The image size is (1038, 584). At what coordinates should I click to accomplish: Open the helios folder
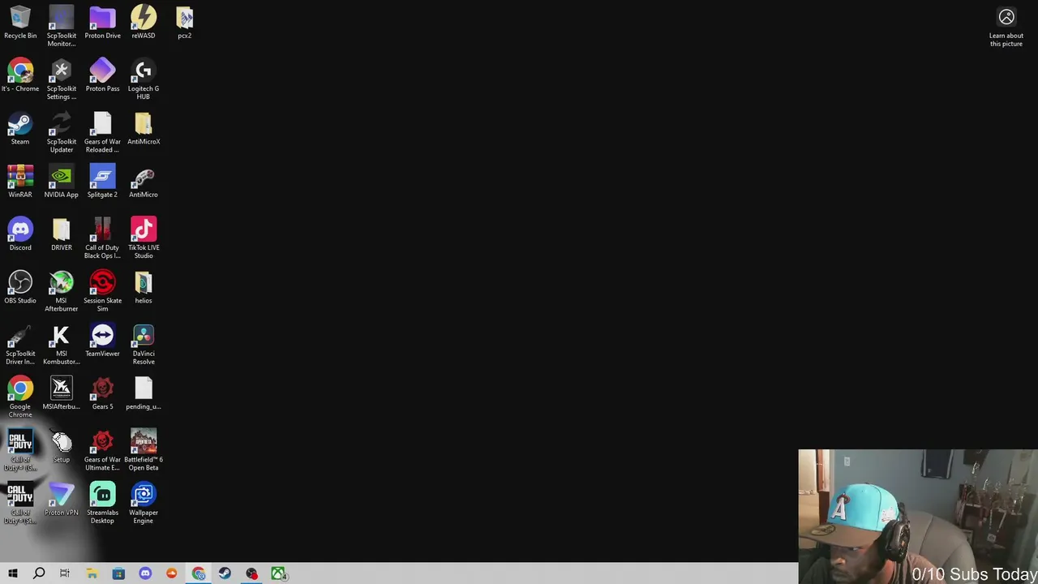144,287
